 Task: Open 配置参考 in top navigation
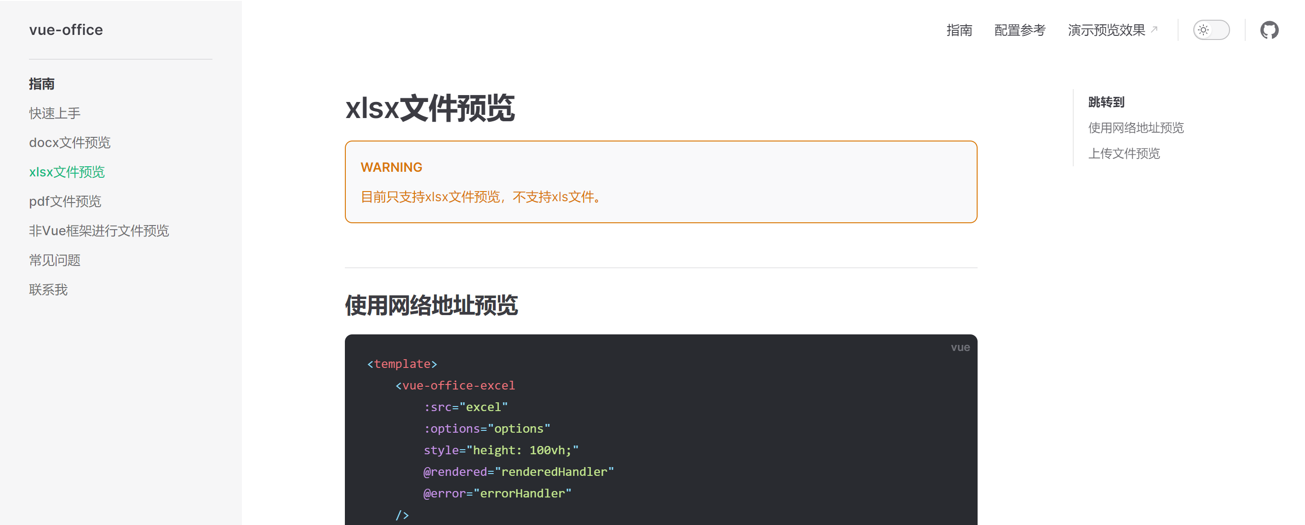tap(1019, 30)
